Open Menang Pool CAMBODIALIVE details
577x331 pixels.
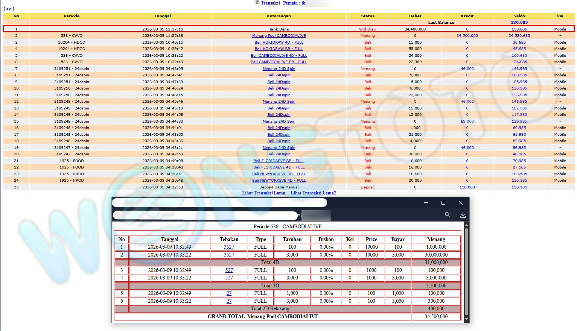point(279,36)
